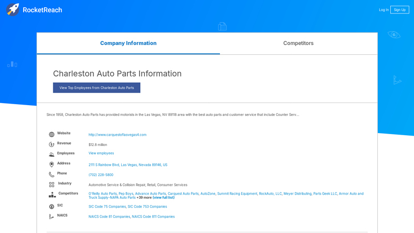
Task: Open the Parts Geek LLC competitor link
Action: coord(325,194)
